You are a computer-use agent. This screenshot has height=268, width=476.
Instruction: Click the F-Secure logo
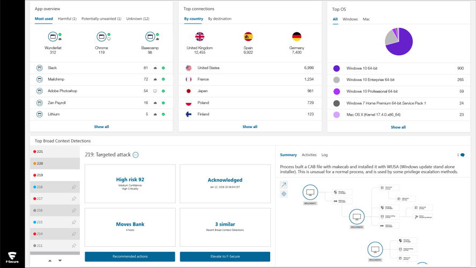(12, 257)
